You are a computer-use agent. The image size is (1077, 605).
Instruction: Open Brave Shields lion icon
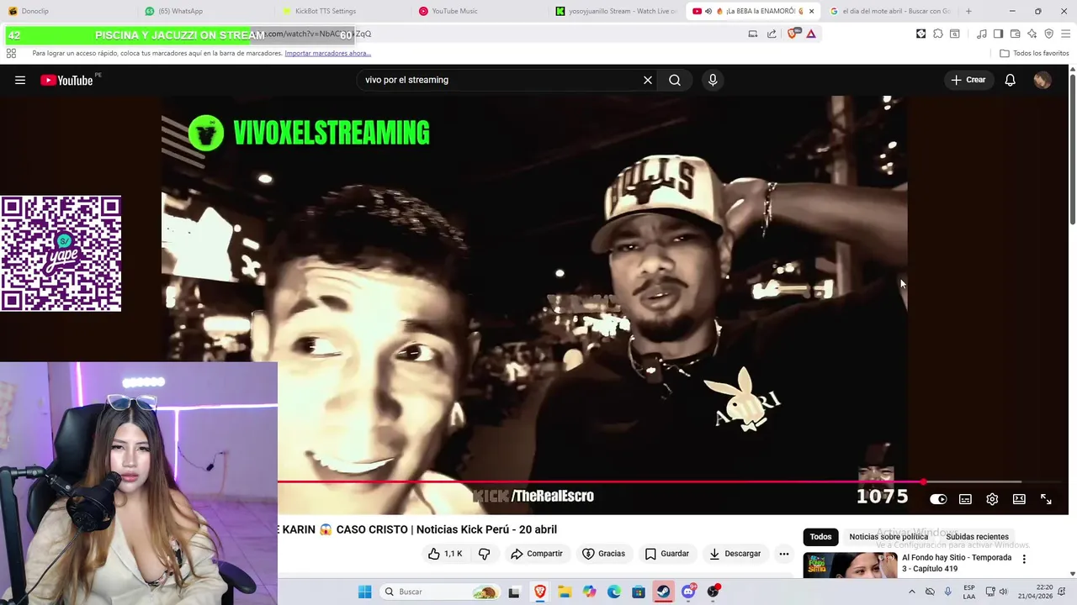(792, 34)
